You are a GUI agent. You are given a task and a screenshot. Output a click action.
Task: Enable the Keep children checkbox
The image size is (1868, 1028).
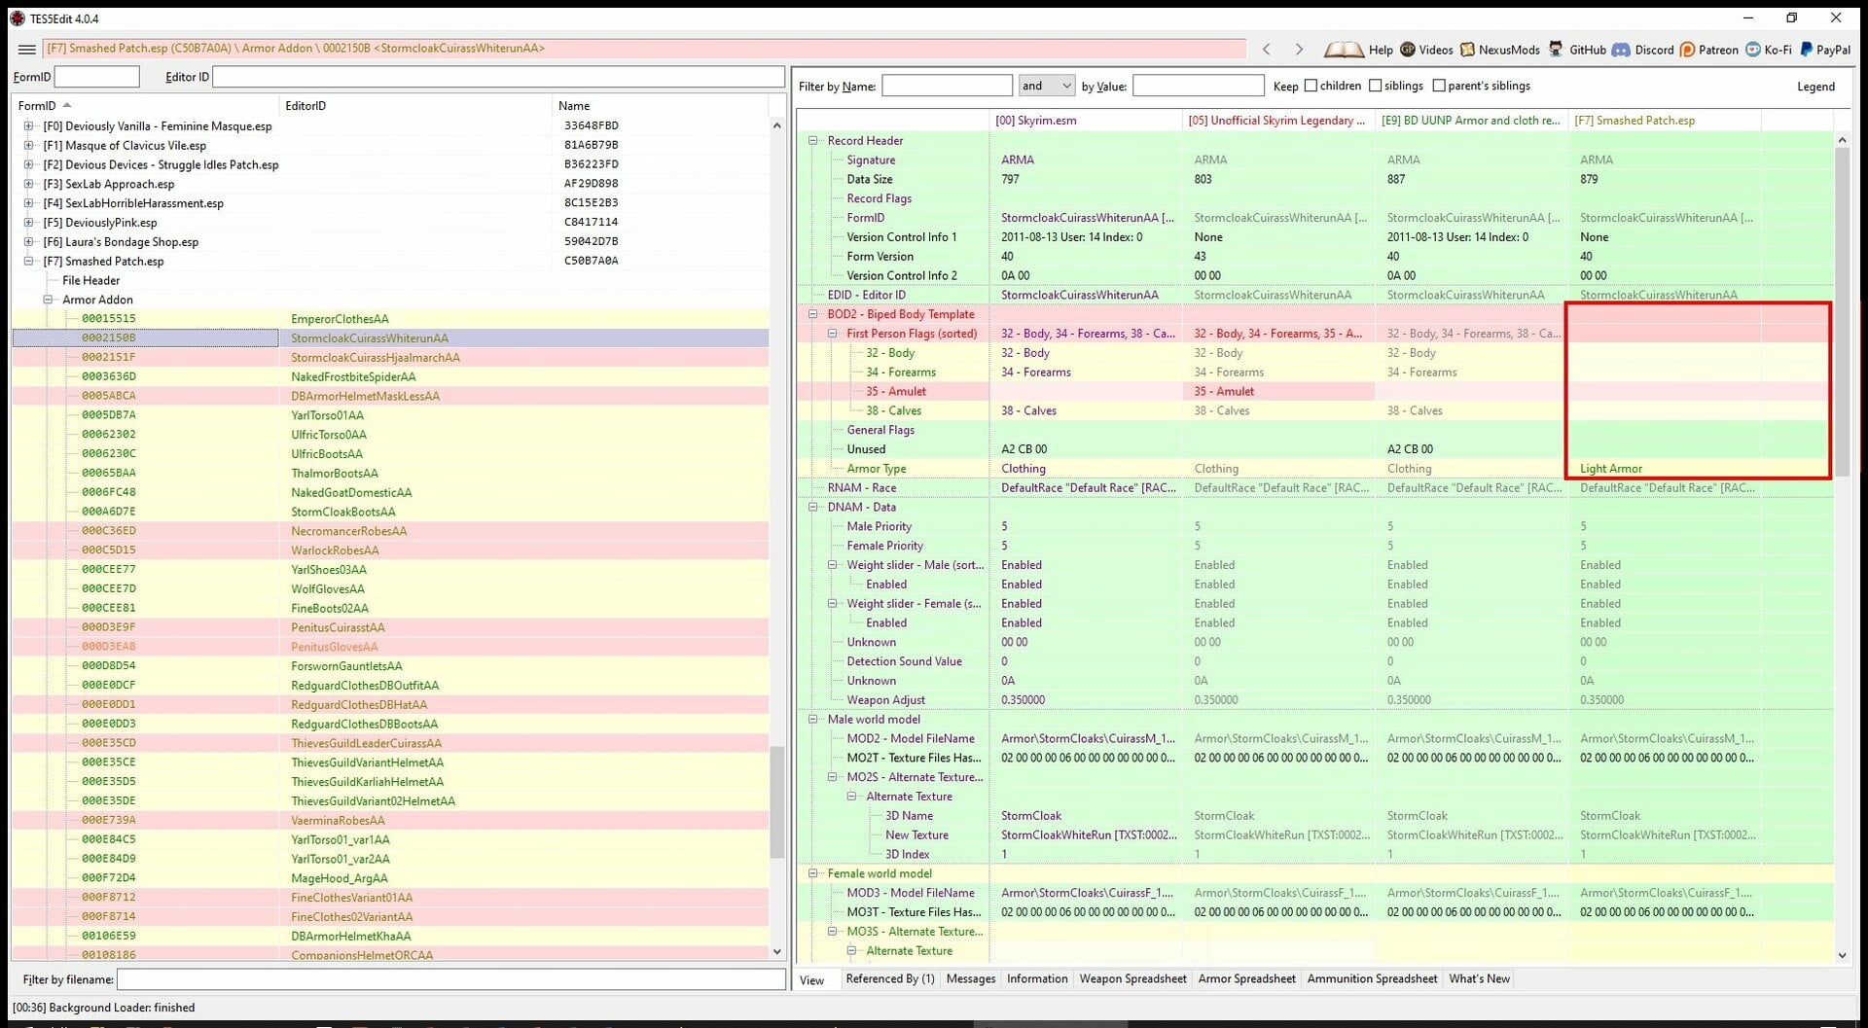coord(1311,86)
